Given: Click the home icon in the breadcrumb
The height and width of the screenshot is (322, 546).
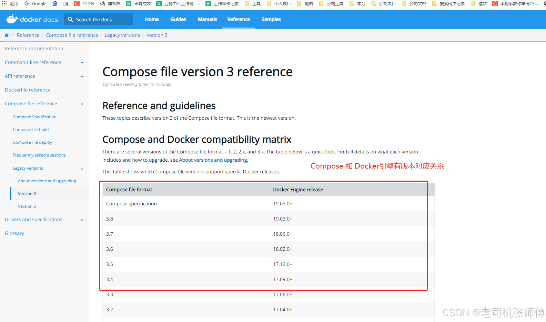Looking at the screenshot, I should [7, 35].
